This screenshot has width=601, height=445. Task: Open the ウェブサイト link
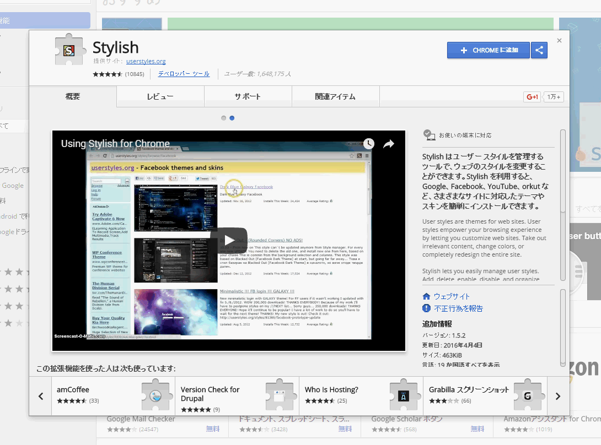pyautogui.click(x=452, y=296)
